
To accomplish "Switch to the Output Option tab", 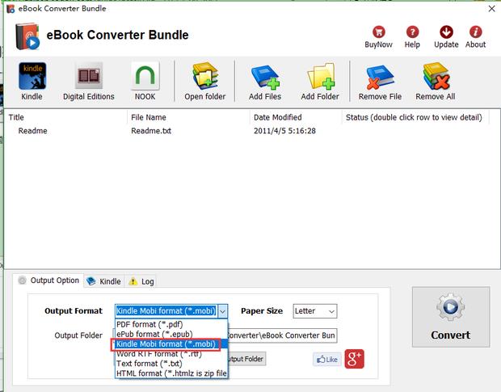I will [48, 280].
